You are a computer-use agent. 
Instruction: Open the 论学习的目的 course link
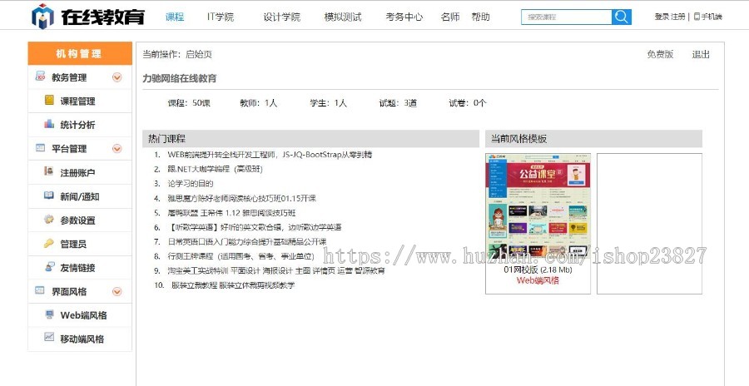click(x=190, y=183)
